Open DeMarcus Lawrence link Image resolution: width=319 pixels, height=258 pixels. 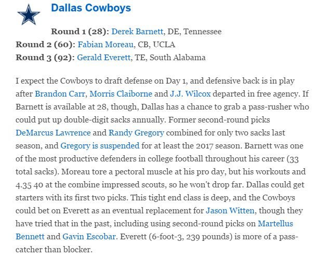pyautogui.click(x=53, y=133)
